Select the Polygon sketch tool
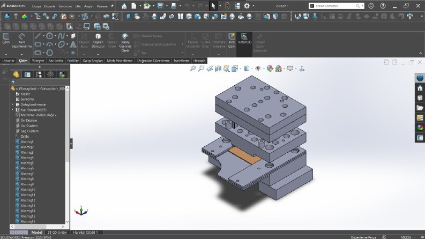Screen dimensions: 425x239 point(49,53)
